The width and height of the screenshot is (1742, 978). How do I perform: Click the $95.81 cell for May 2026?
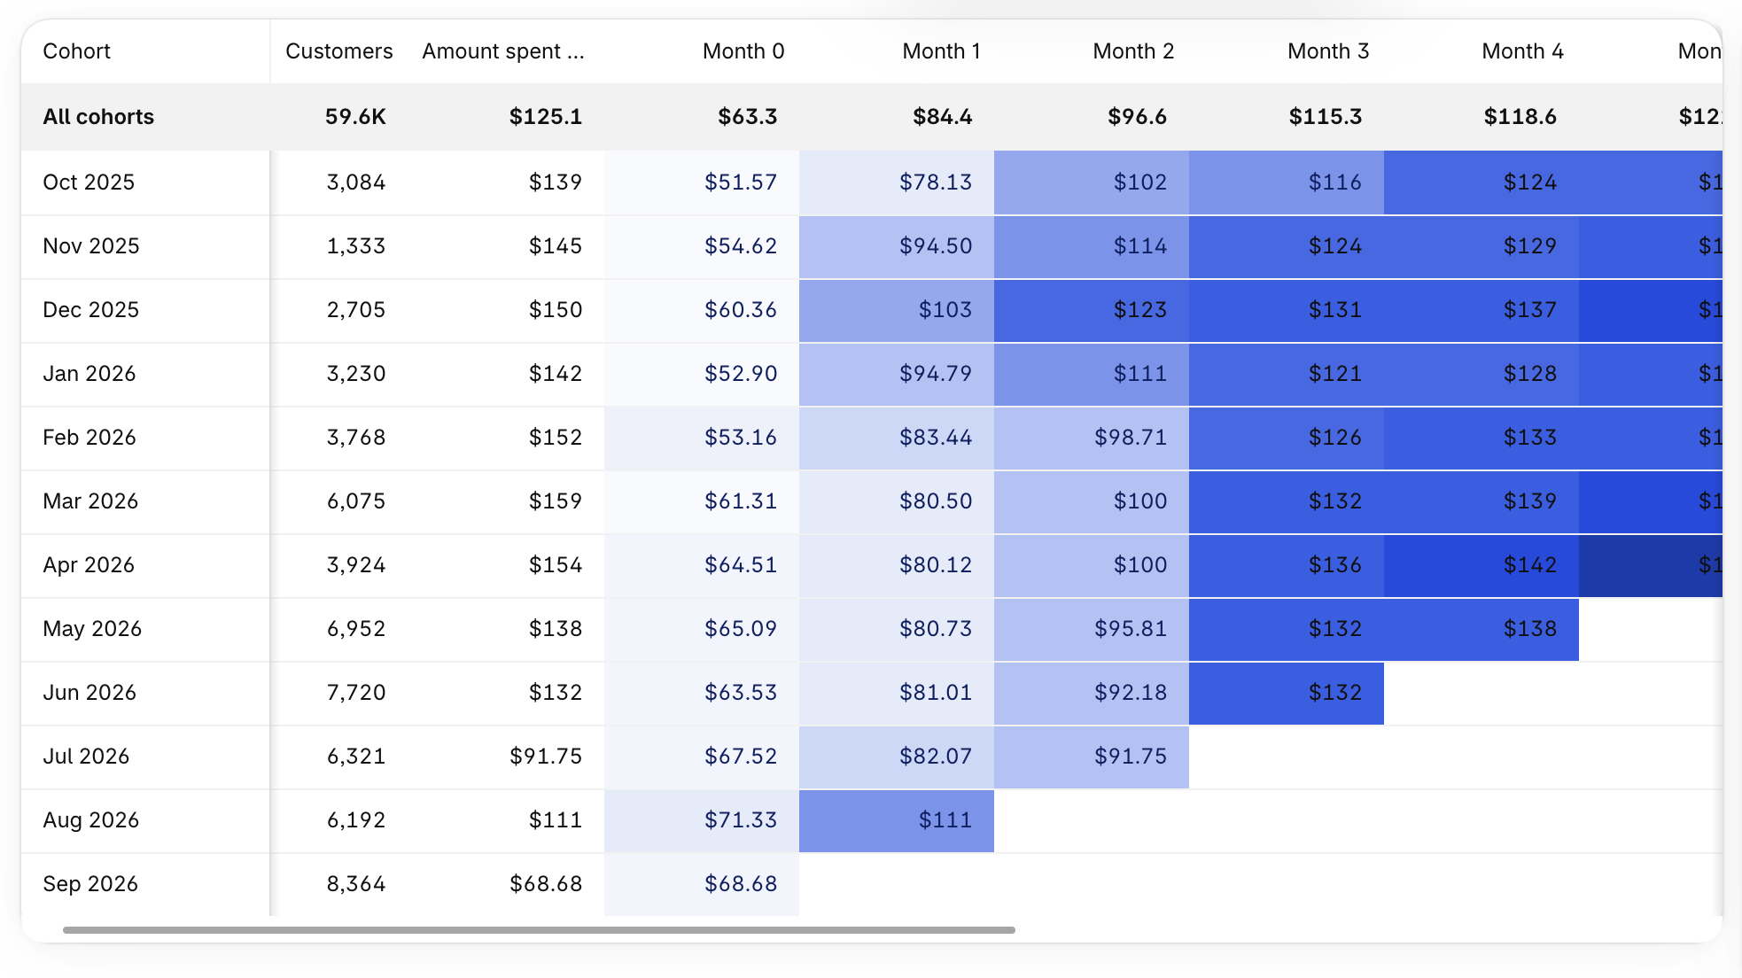pos(1092,629)
